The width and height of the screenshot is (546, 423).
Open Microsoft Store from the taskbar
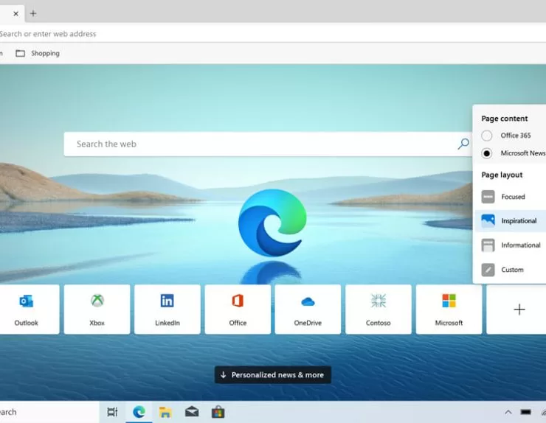[x=218, y=412]
